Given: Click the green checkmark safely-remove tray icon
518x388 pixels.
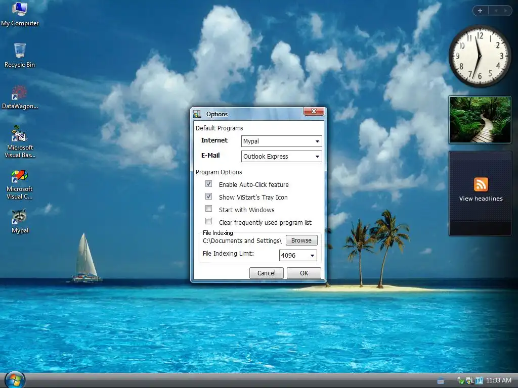Looking at the screenshot, I should [x=461, y=381].
